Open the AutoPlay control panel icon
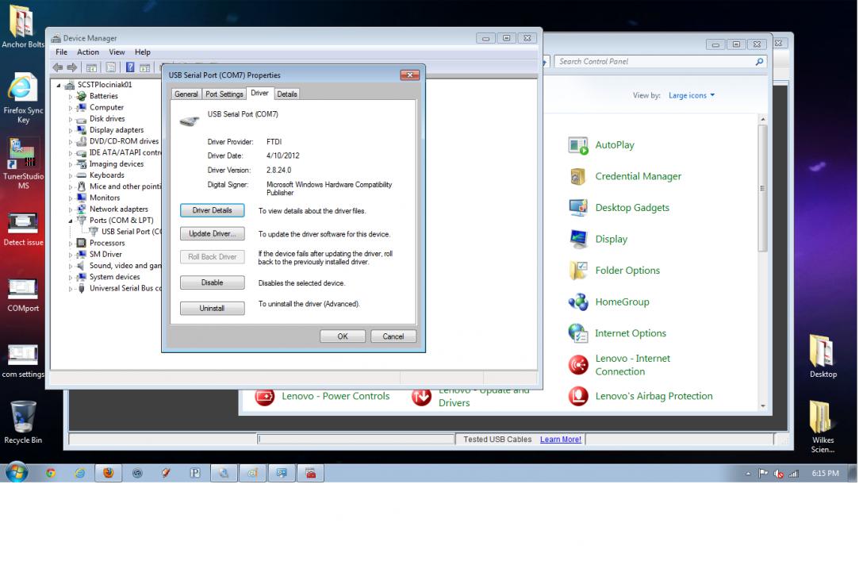 coord(578,145)
